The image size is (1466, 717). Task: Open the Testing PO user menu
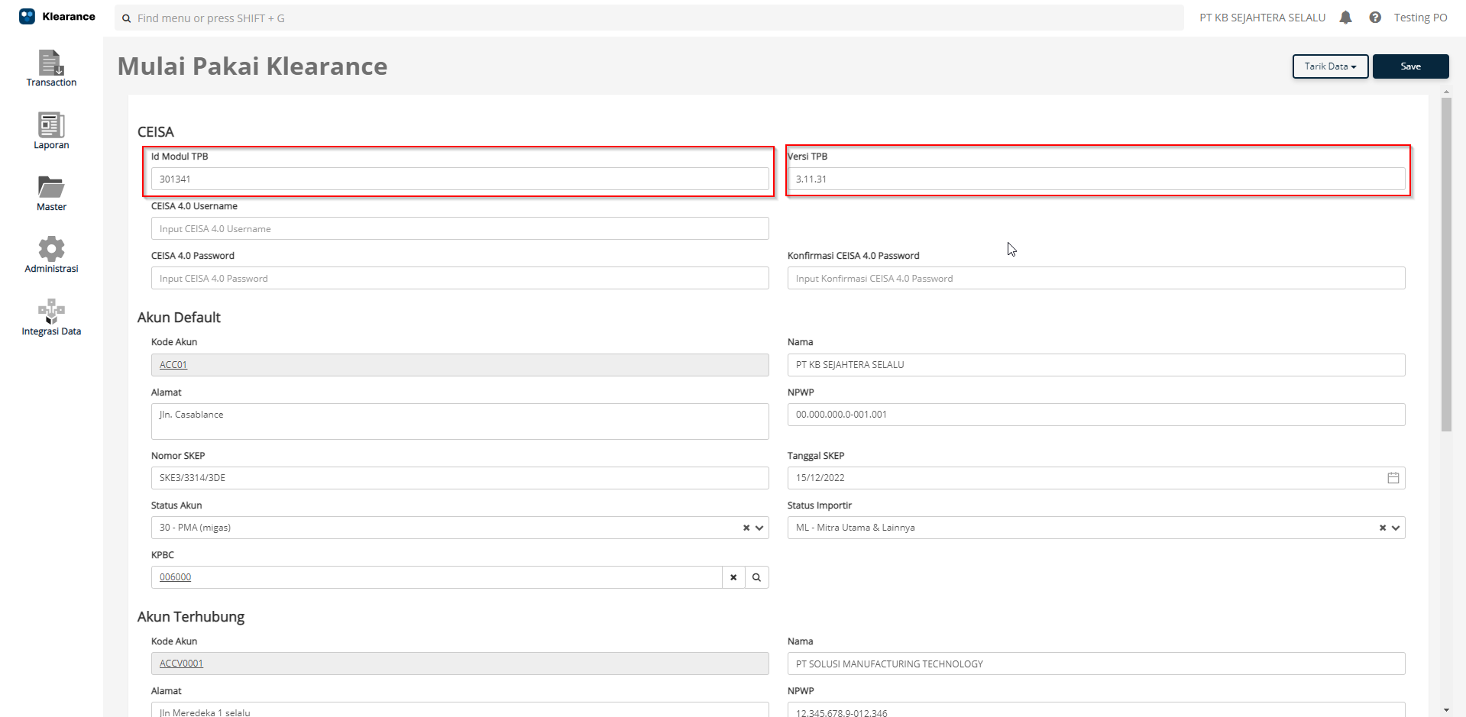click(1420, 18)
